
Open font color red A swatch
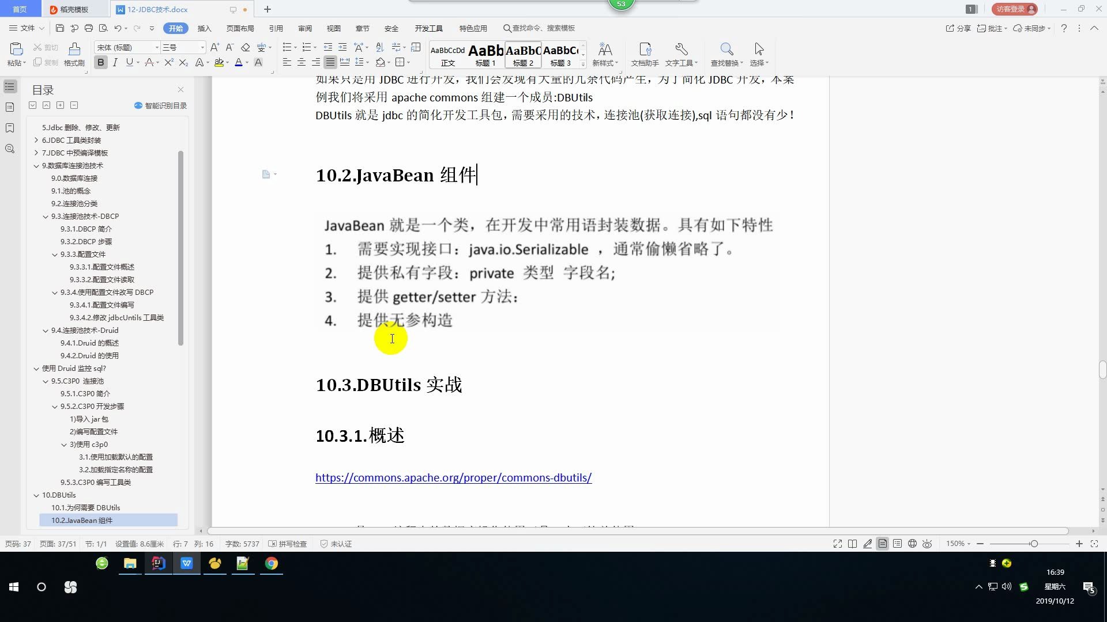[239, 62]
